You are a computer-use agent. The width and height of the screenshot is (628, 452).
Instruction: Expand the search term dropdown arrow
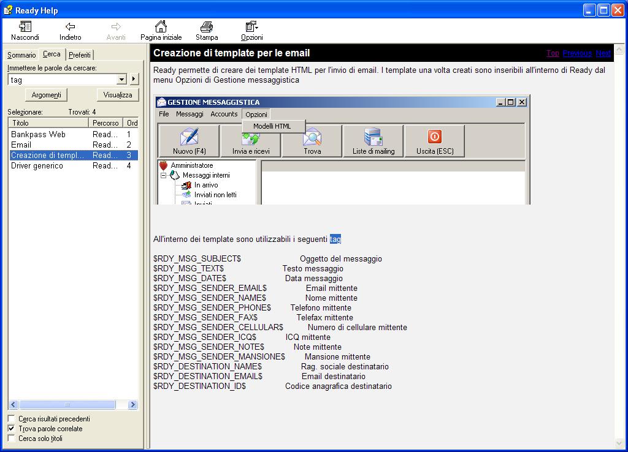[x=122, y=80]
